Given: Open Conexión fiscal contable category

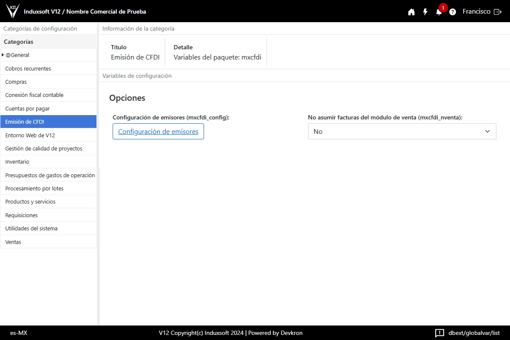Looking at the screenshot, I should tap(34, 95).
